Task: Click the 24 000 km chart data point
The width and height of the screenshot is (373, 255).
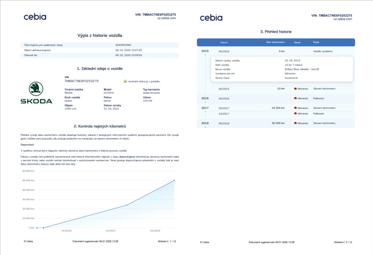Action: (127, 205)
